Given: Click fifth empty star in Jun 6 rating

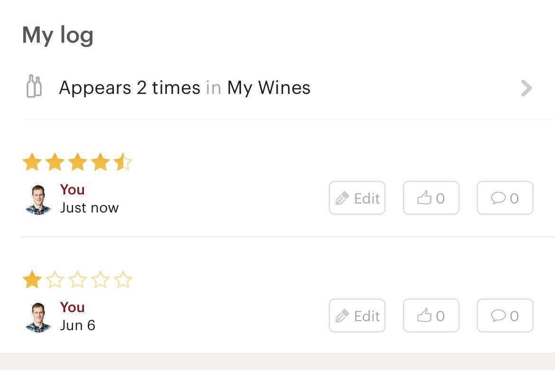Looking at the screenshot, I should click(x=123, y=279).
